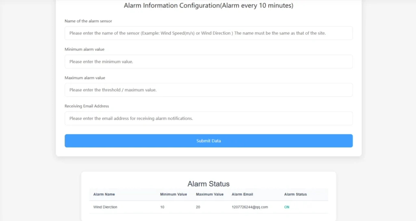
Task: Click the "Minimum alarm value" field label
Action: (x=84, y=50)
